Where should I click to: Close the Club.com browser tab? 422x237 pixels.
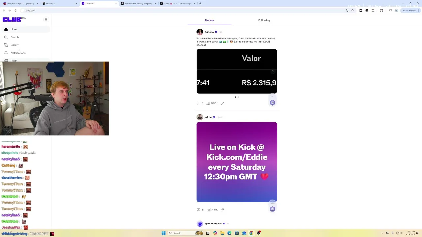[116, 3]
